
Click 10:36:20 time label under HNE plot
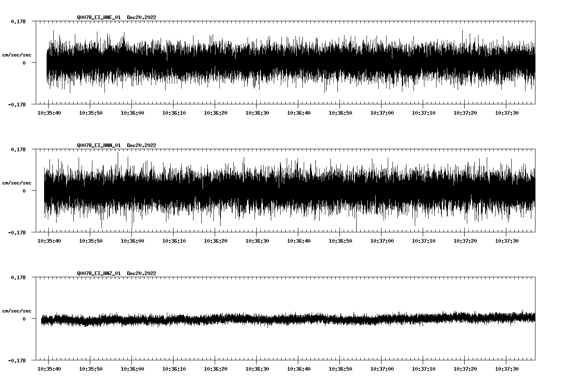(216, 113)
